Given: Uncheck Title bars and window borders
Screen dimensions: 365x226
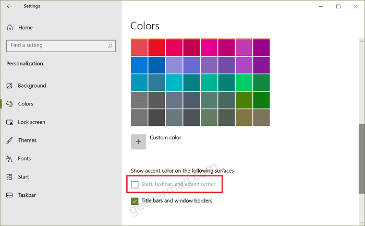Looking at the screenshot, I should tap(135, 201).
